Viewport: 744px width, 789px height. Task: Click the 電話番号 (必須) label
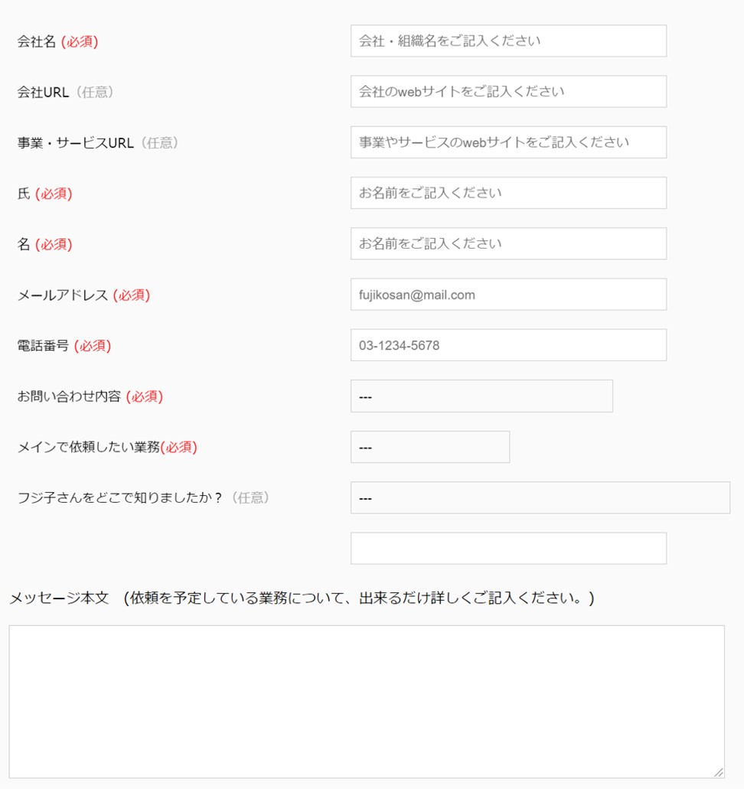[x=64, y=346]
